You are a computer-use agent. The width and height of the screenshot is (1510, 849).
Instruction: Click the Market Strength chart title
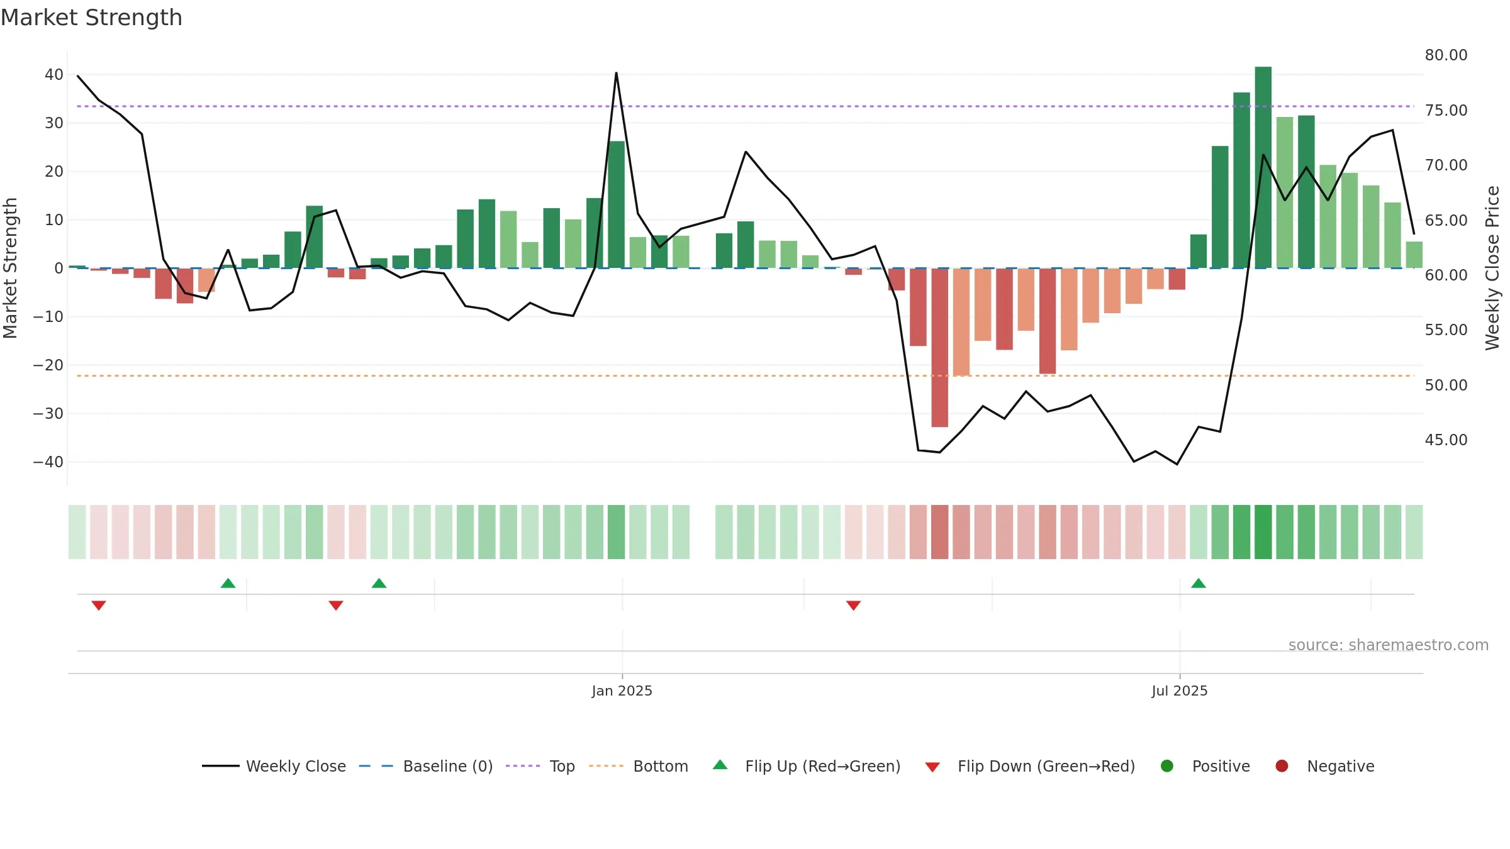[92, 18]
